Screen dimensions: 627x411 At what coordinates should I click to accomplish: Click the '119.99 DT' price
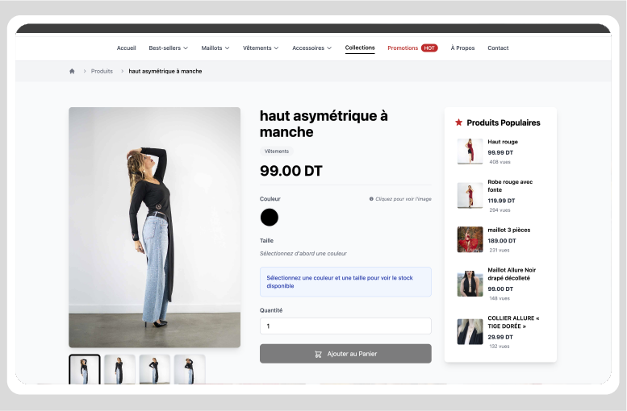[501, 201]
